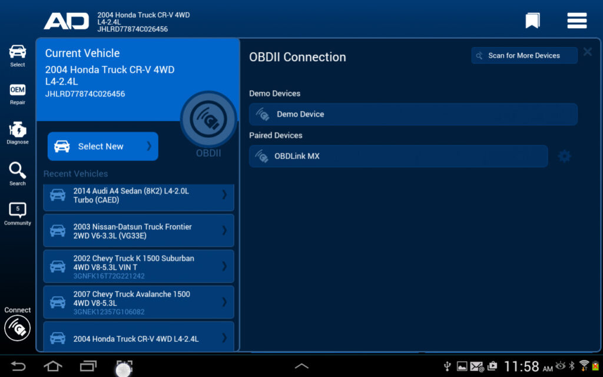Close the OBDII Connection panel
This screenshot has width=603, height=377.
[x=587, y=51]
